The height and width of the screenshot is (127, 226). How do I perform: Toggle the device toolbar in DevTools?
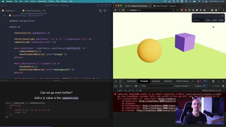point(120,81)
